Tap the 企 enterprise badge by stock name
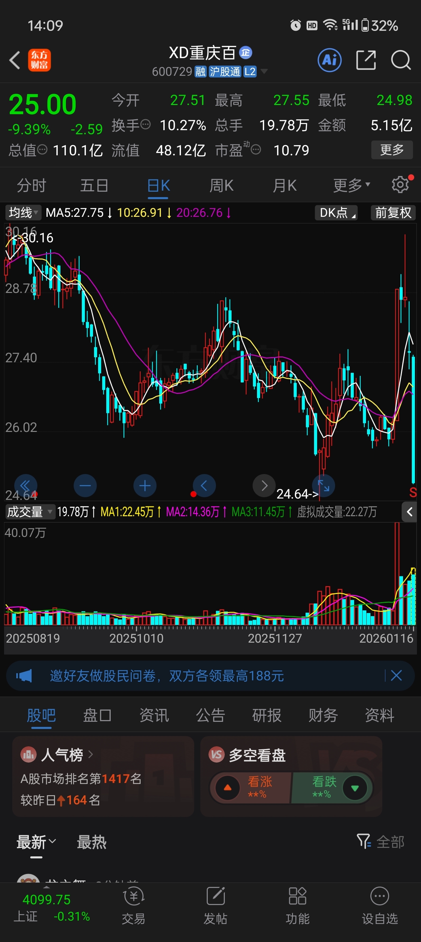Viewport: 421px width, 942px height. click(x=245, y=52)
